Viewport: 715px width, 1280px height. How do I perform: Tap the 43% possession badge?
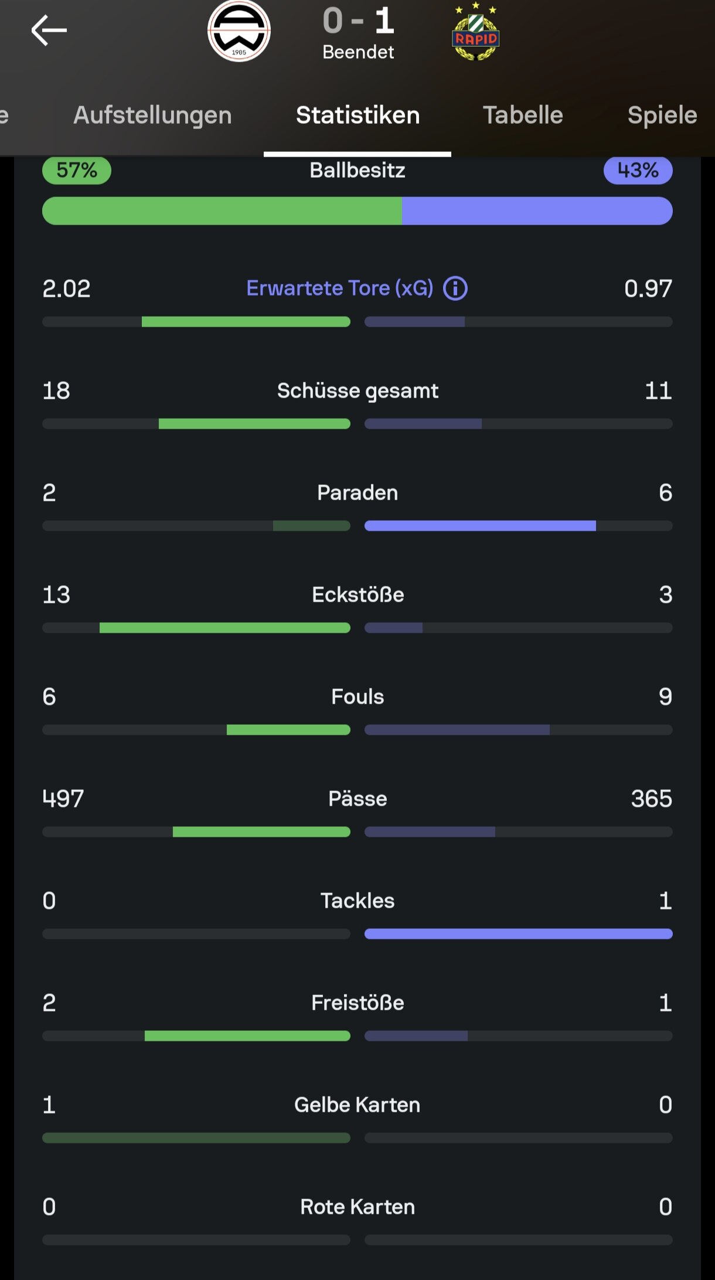click(638, 171)
